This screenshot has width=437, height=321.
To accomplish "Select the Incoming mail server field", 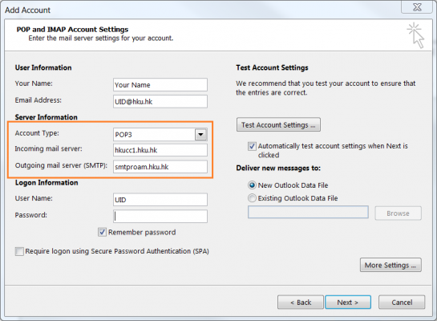I will click(160, 150).
